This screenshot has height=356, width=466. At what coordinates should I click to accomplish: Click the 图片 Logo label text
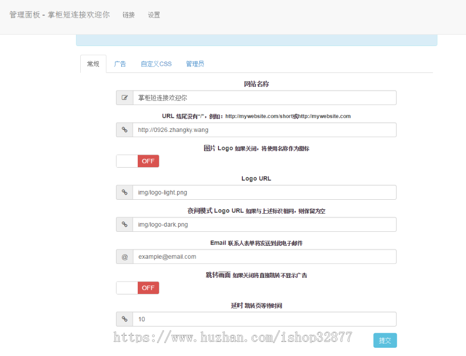[256, 148]
